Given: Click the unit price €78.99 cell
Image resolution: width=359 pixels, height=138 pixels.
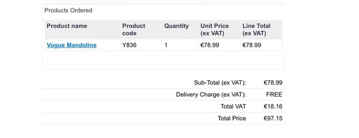Looking at the screenshot, I should click(x=219, y=45).
